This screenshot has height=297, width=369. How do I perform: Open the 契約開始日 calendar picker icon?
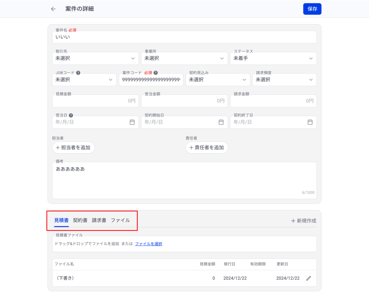(221, 122)
